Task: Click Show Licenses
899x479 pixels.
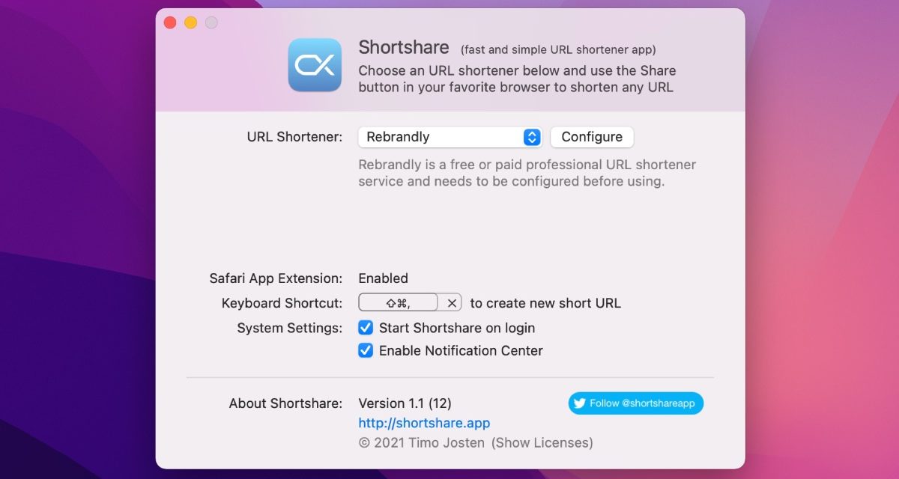Action: click(542, 442)
